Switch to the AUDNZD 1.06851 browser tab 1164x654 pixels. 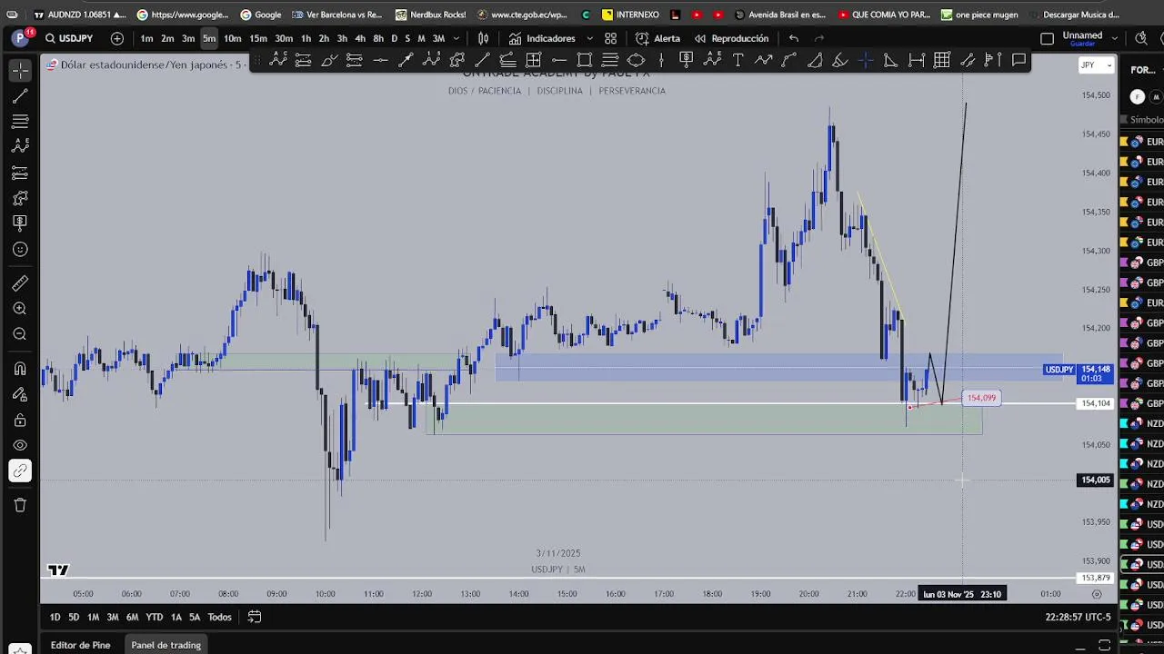80,15
